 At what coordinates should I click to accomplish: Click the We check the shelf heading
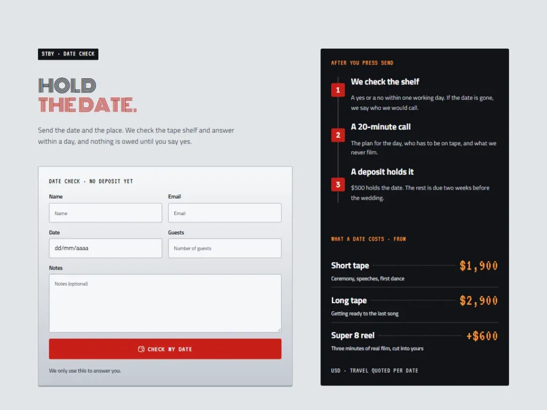tap(385, 82)
